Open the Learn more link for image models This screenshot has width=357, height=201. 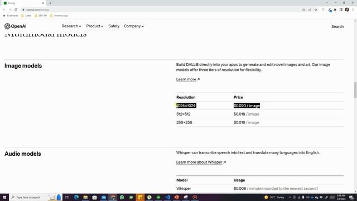tap(188, 79)
